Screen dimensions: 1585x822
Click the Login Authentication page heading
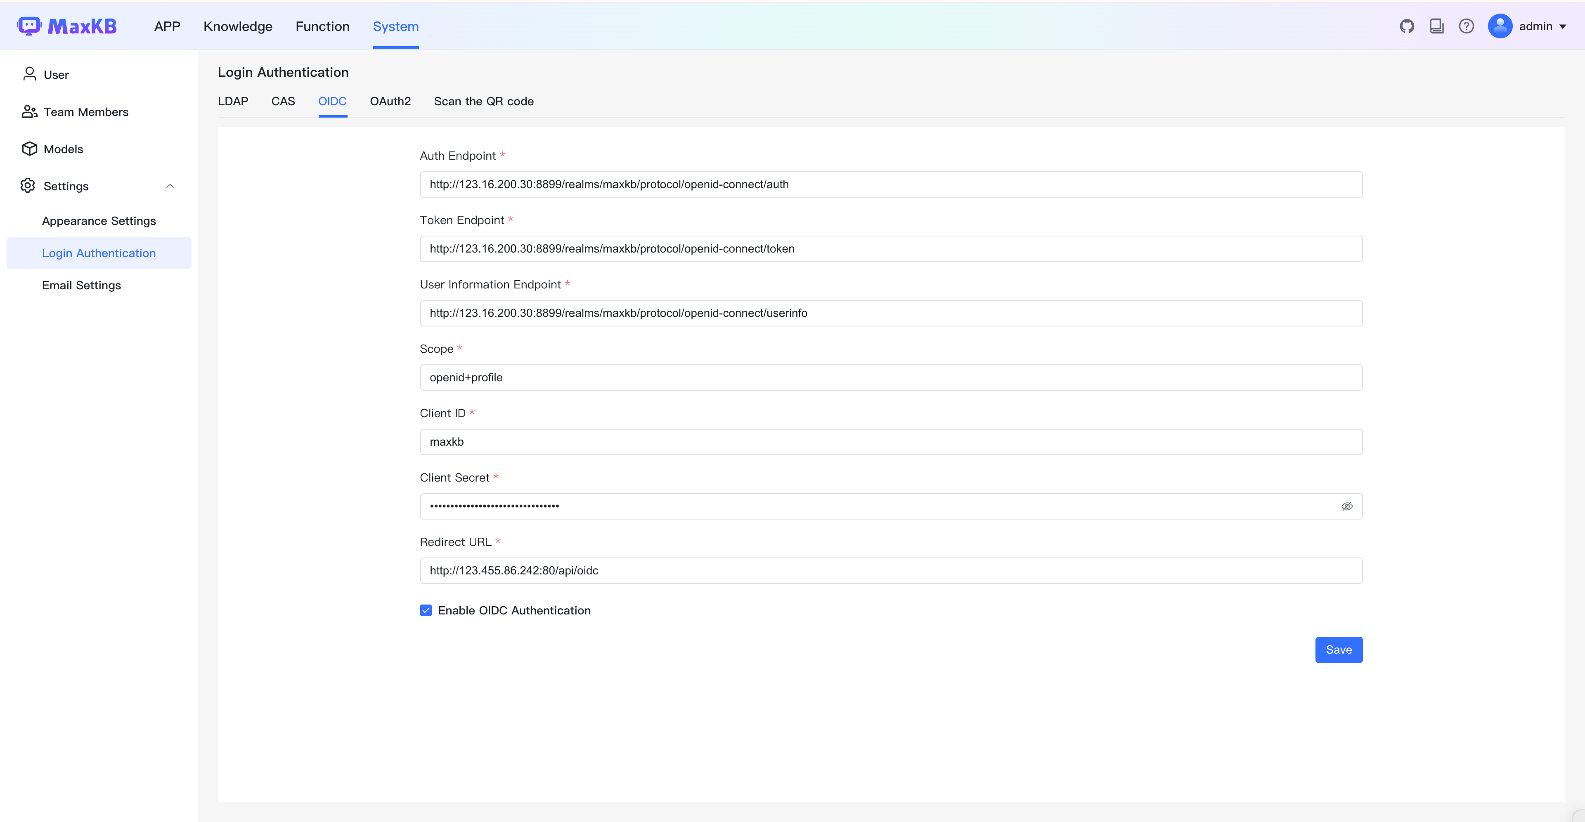coord(283,72)
